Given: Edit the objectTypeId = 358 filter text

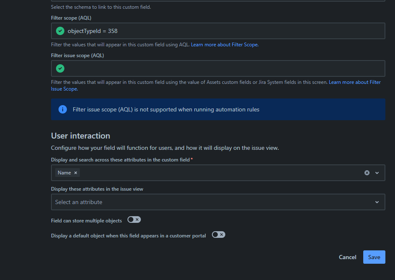Looking at the screenshot, I should click(x=92, y=31).
